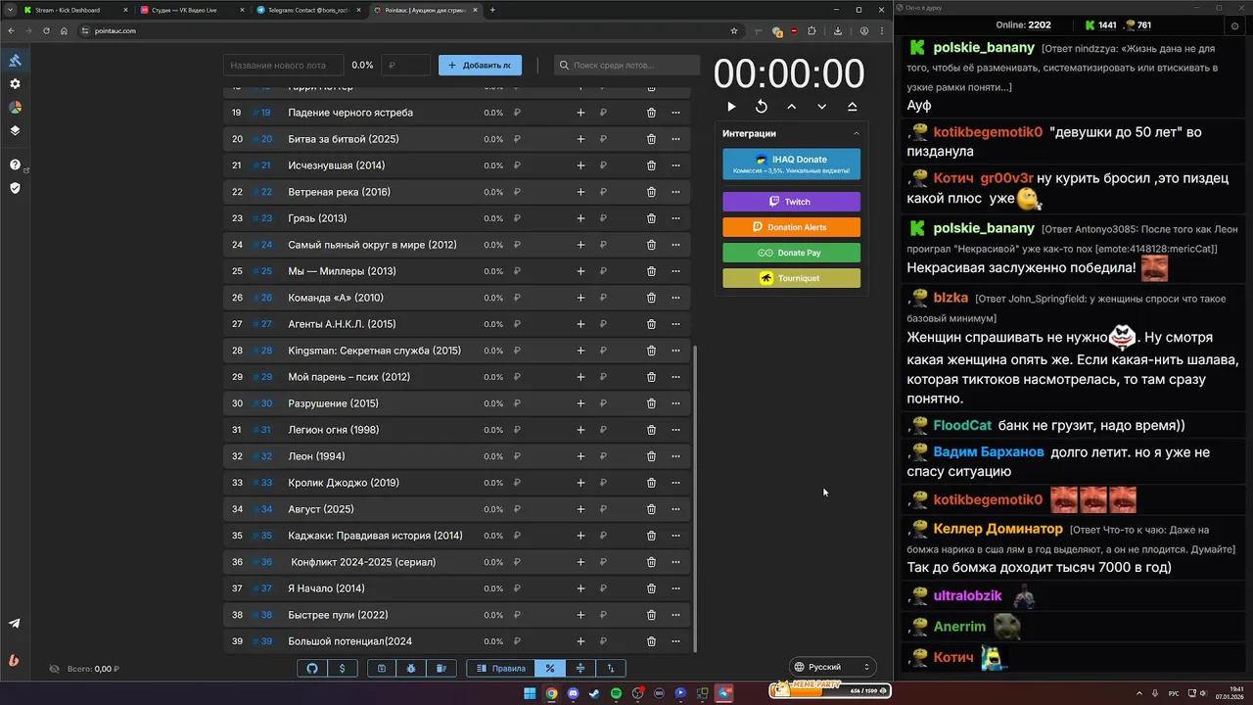
Task: Open GitHub icon in bottom toolbar
Action: click(312, 668)
